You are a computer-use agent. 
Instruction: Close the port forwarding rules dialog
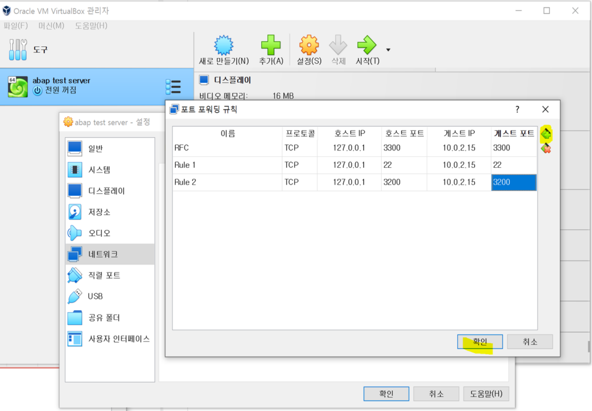tap(545, 109)
